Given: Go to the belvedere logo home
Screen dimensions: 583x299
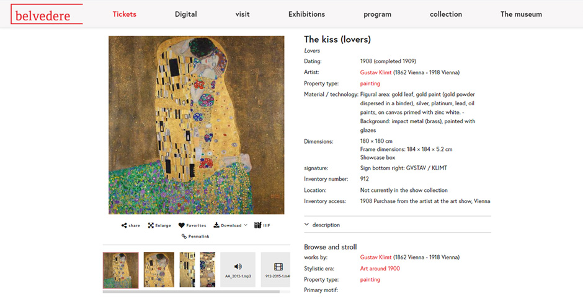Looking at the screenshot, I should click(47, 14).
